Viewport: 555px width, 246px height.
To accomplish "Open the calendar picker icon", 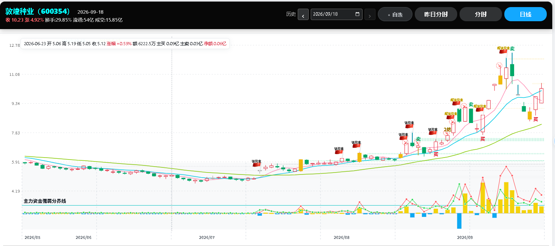I will click(x=357, y=14).
